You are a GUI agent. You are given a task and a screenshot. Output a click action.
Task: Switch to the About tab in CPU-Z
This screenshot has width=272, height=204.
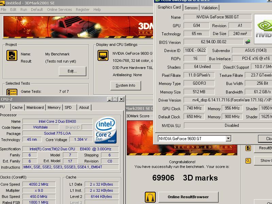click(x=84, y=107)
